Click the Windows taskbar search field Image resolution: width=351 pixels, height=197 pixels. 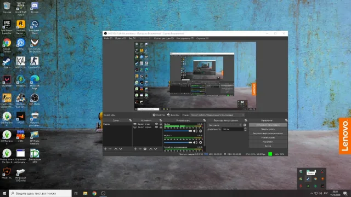click(40, 193)
